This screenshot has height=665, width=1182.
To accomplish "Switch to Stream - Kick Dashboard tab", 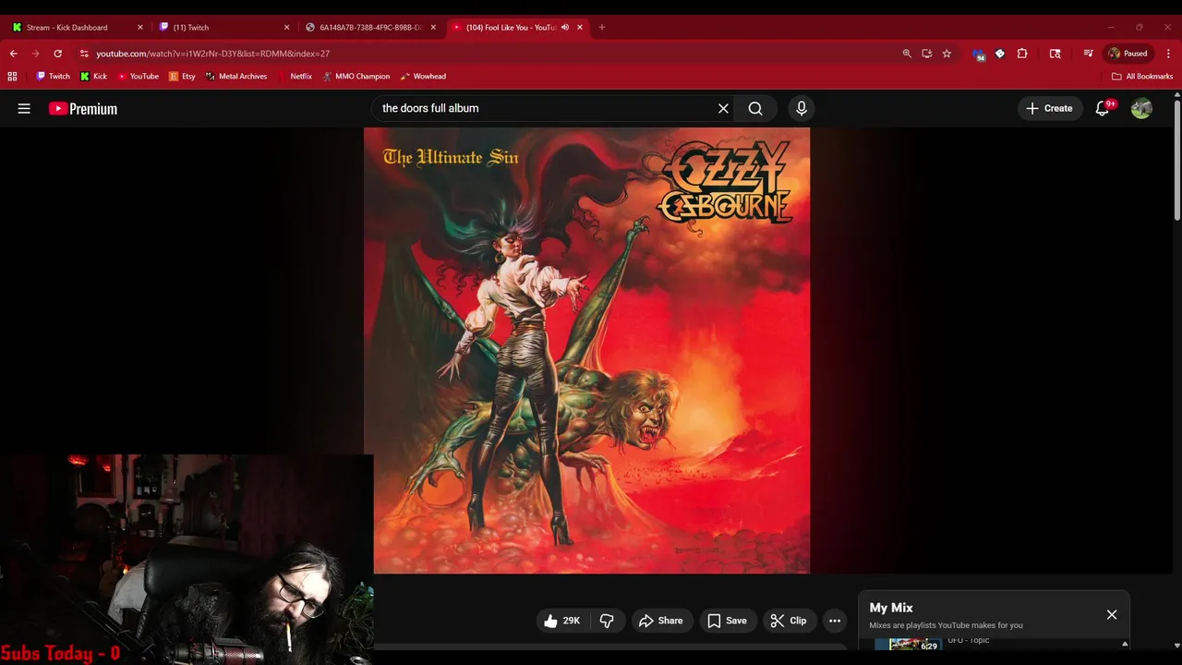I will 76,27.
